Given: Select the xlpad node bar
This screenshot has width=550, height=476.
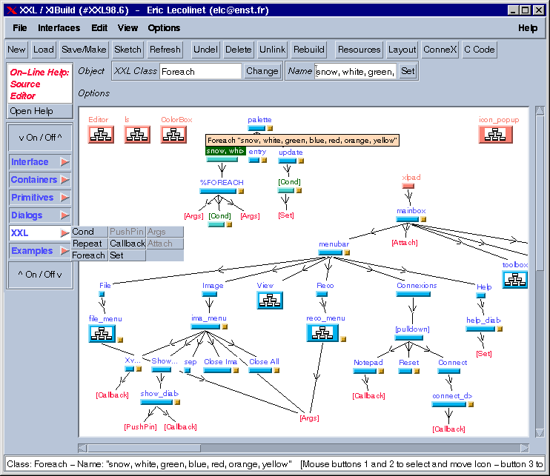Looking at the screenshot, I should click(x=408, y=186).
